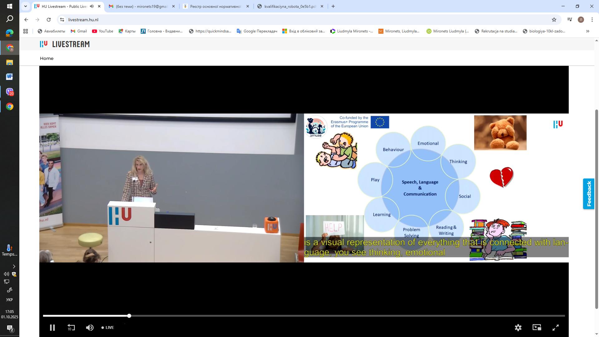Open YouTube bookmark
Image resolution: width=599 pixels, height=337 pixels.
pos(102,31)
